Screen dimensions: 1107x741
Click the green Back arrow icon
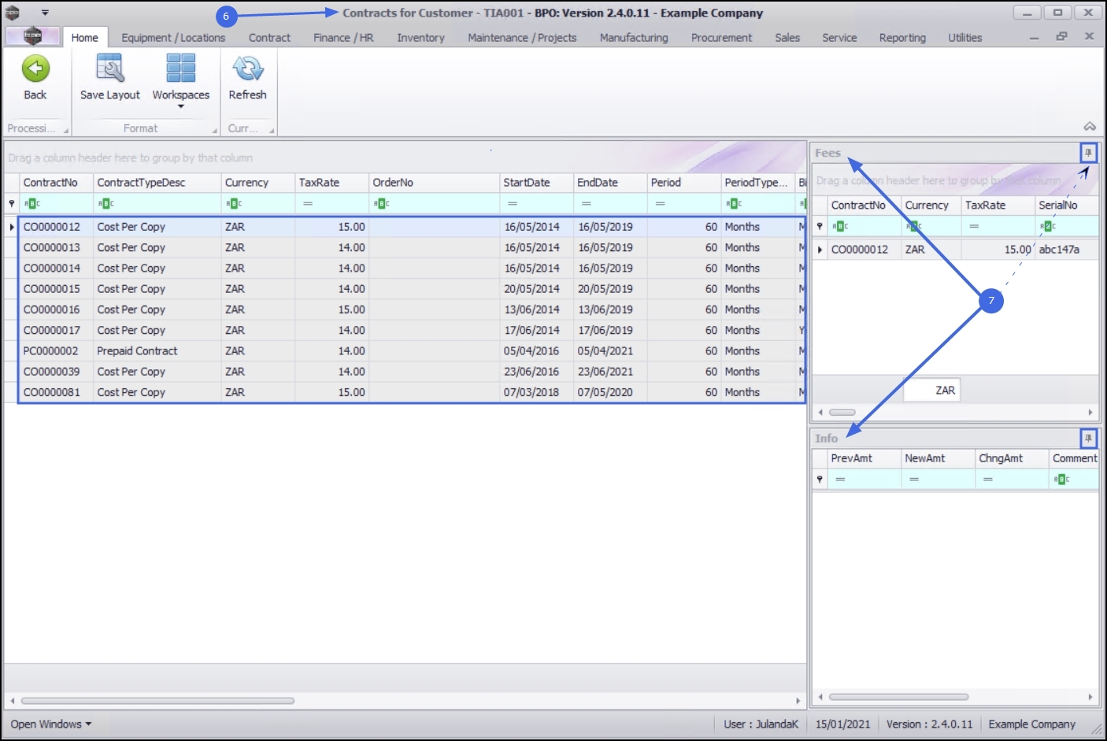(x=35, y=69)
